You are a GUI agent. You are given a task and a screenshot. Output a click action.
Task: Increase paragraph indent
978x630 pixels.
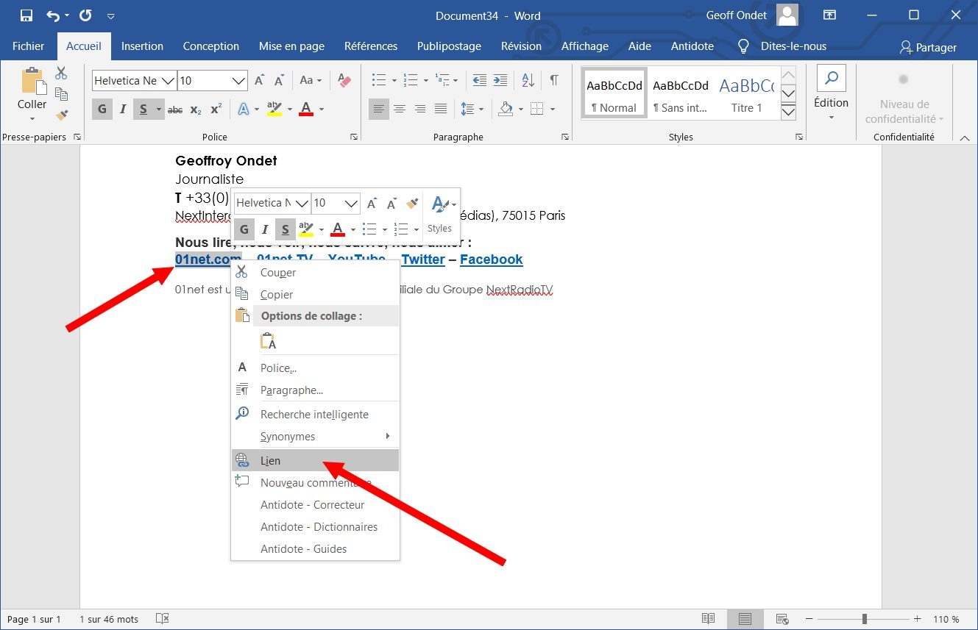(500, 80)
